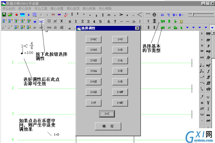Open the cyan piano keyboard icon
Viewport: 215px width, 143px height.
click(x=22, y=15)
